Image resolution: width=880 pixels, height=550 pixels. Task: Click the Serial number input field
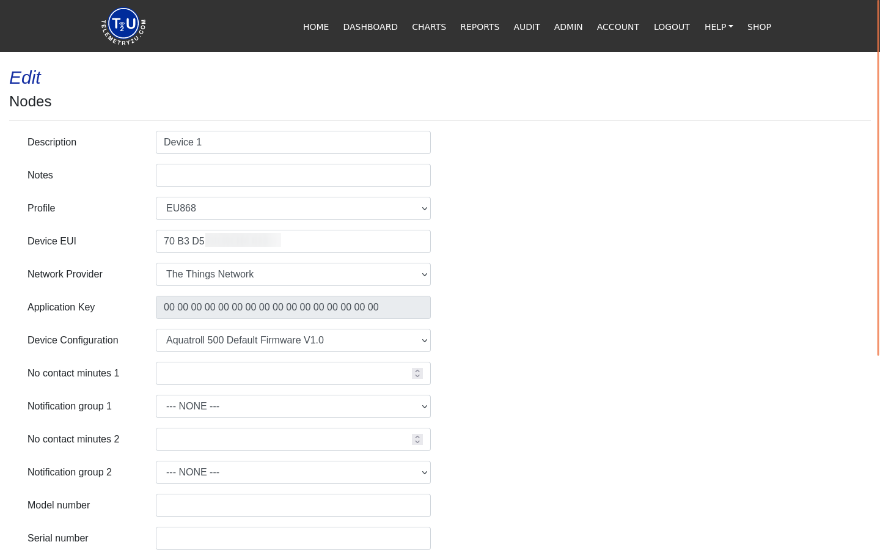(293, 538)
